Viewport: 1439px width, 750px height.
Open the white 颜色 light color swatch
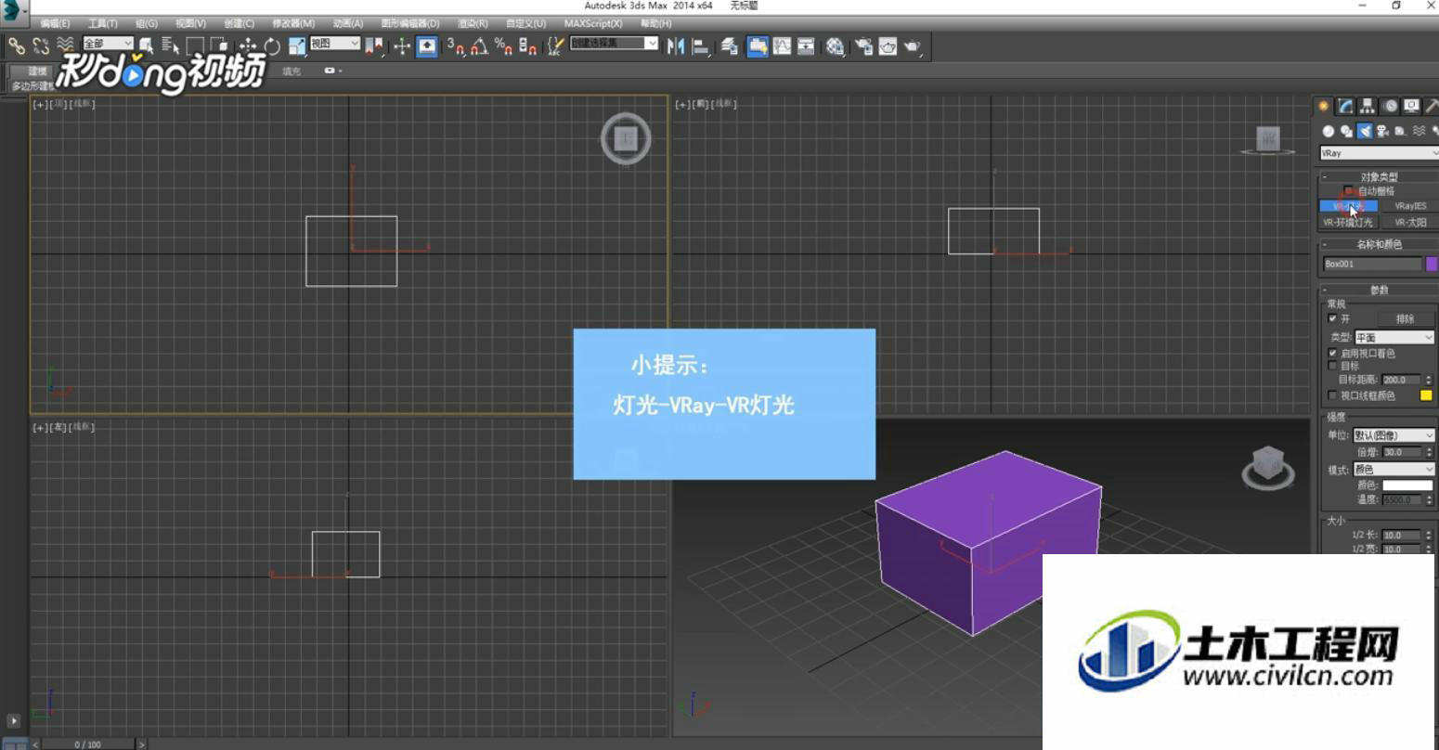1407,485
